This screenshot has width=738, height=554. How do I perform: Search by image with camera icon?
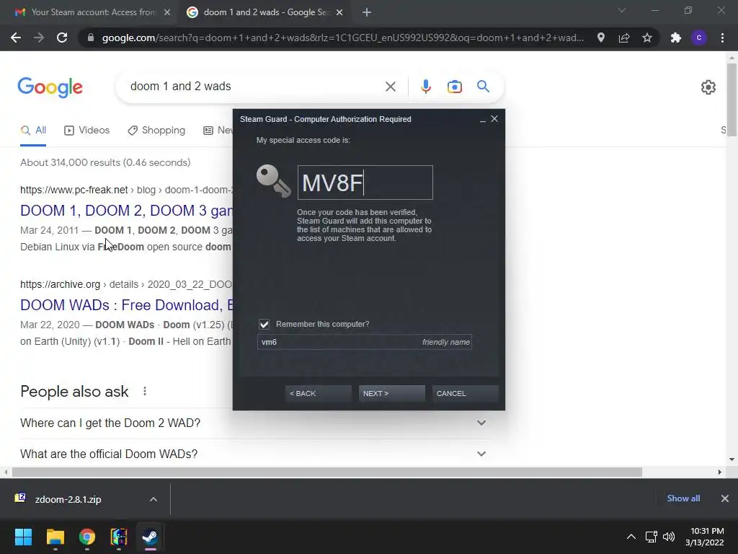454,87
